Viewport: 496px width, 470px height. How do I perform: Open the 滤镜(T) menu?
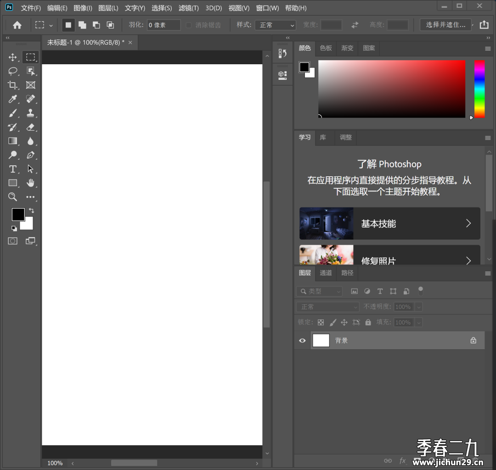click(189, 8)
